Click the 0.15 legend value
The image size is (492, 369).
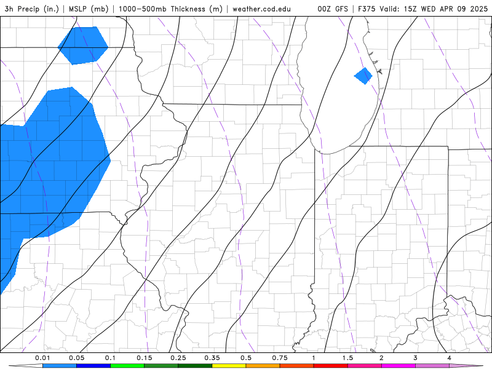point(145,358)
